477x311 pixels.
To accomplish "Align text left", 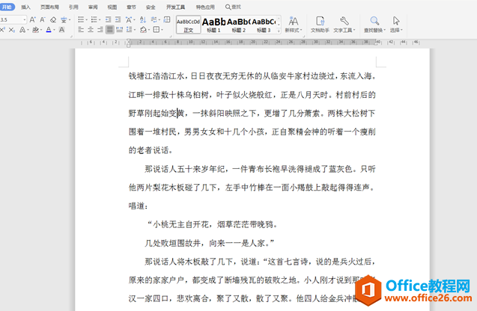I will pyautogui.click(x=81, y=30).
